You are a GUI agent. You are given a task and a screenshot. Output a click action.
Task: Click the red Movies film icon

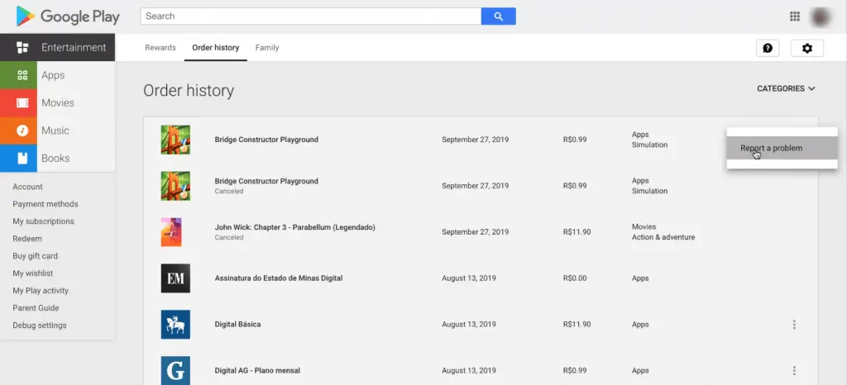22,103
